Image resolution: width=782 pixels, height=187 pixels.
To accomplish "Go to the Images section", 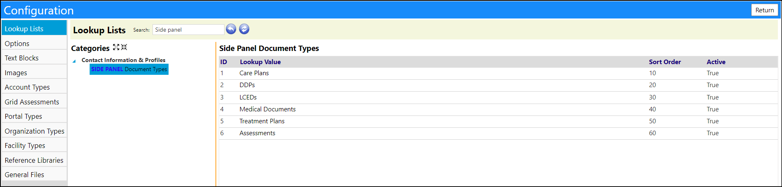I will coord(34,73).
